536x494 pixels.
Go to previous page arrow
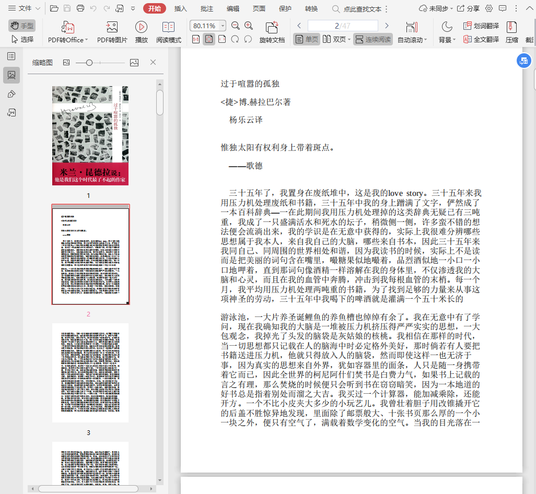coord(299,26)
